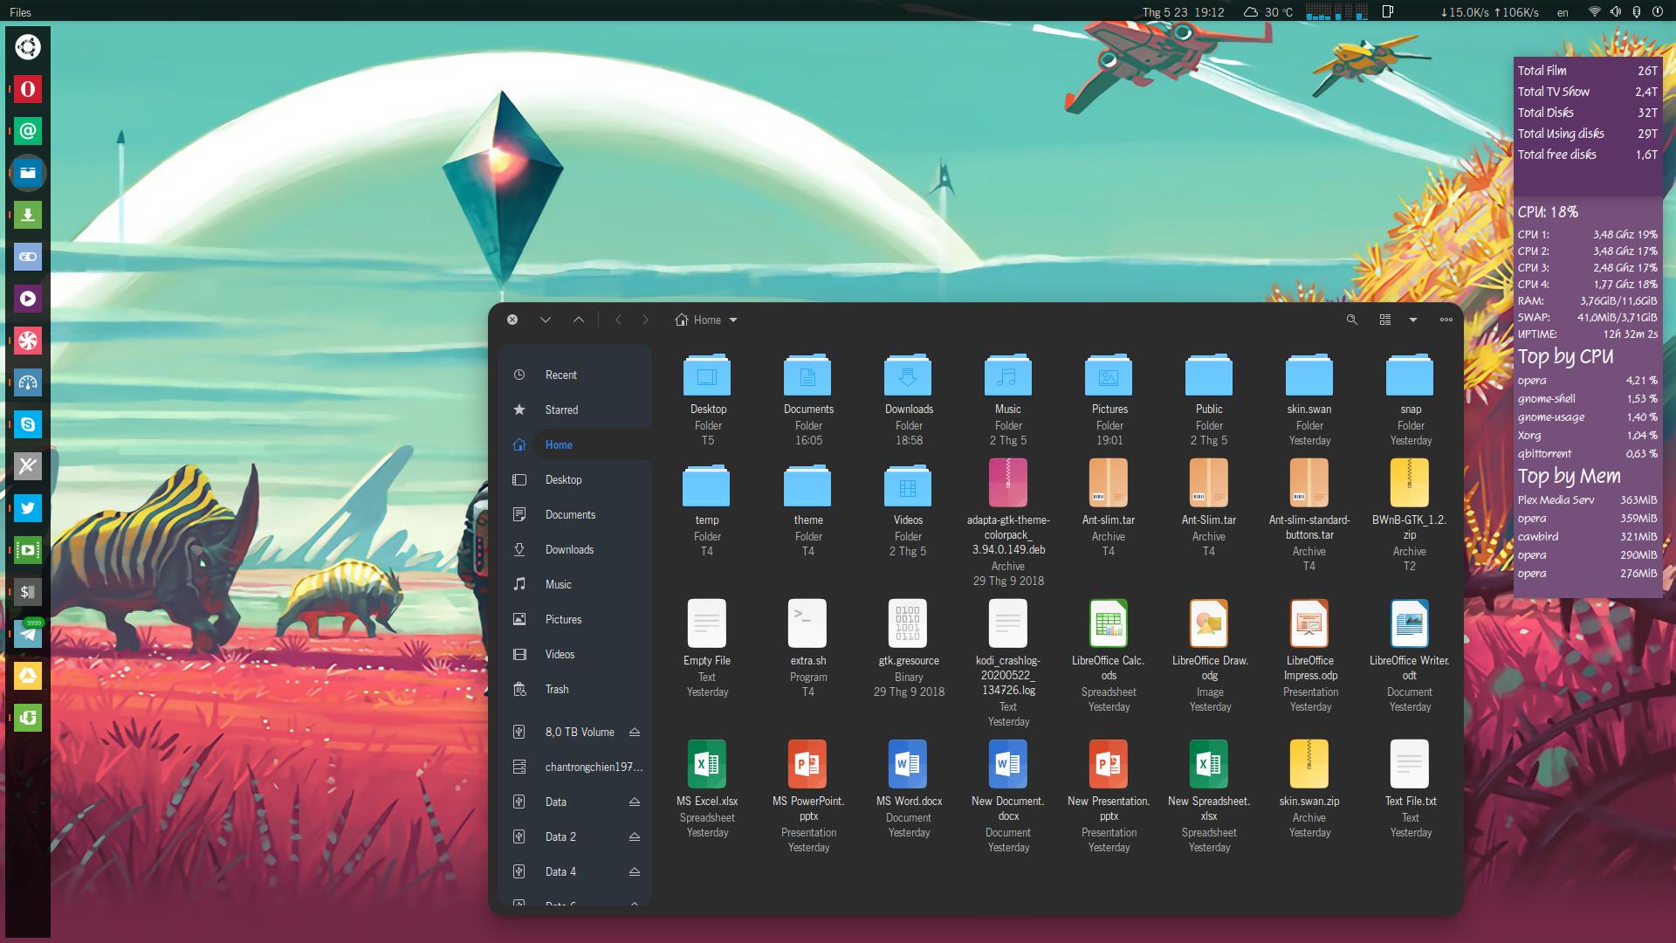
Task: Open the Documents folder icon
Action: [807, 375]
